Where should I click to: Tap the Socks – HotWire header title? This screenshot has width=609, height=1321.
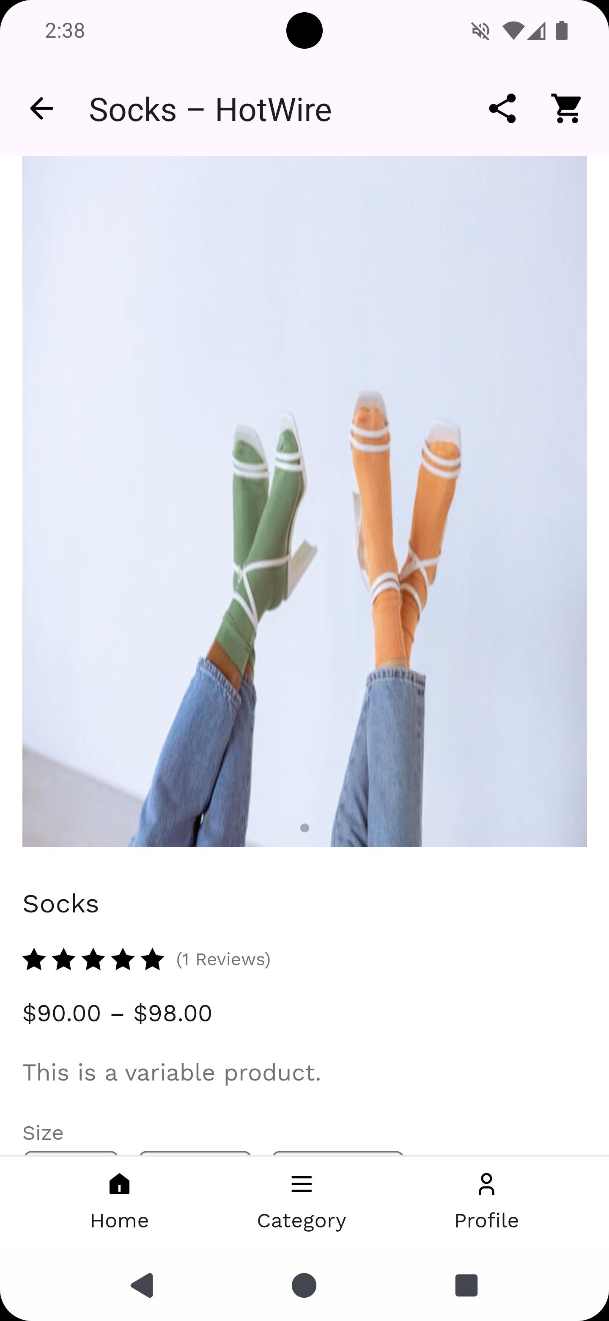pos(210,110)
